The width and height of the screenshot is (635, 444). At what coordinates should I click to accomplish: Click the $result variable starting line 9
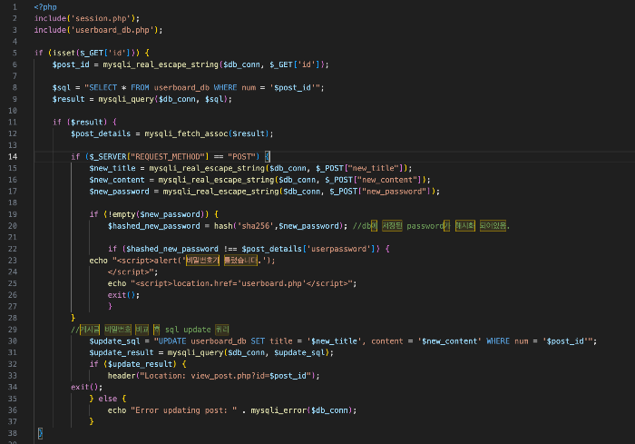[x=68, y=99]
